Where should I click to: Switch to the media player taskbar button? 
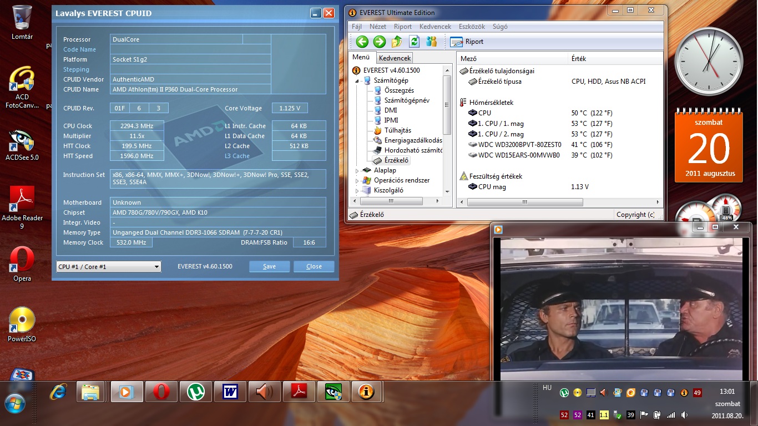(x=127, y=392)
